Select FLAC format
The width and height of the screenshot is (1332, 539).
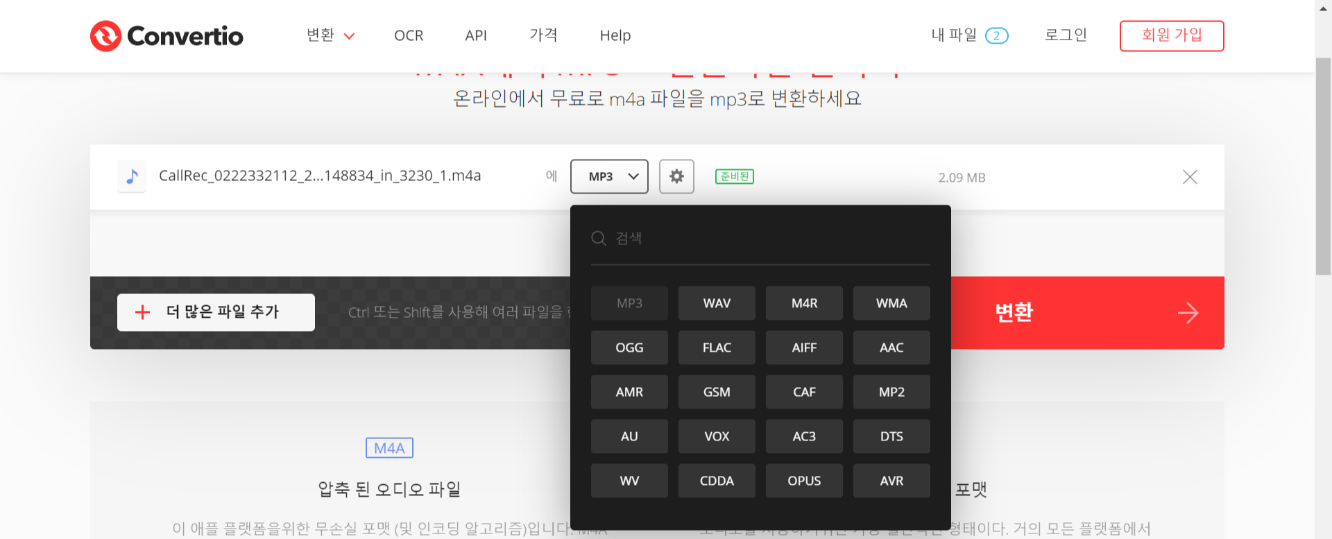tap(717, 348)
